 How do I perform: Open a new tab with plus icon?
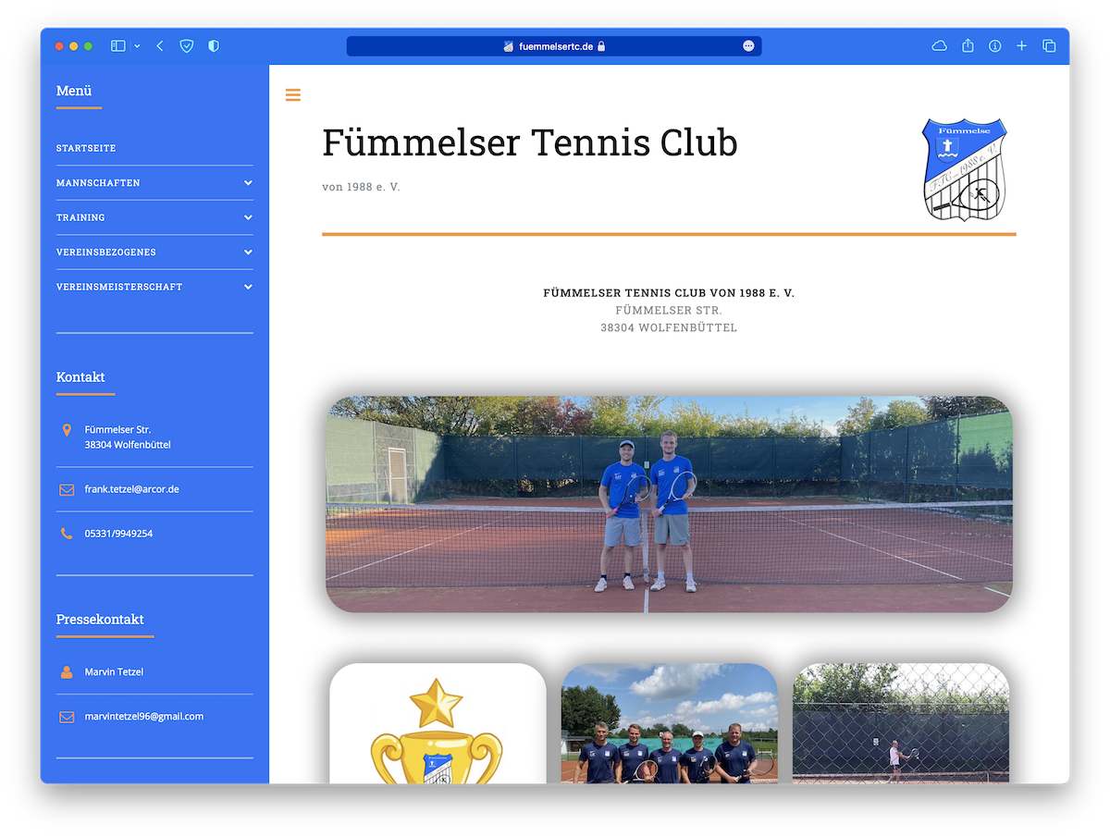[1022, 46]
